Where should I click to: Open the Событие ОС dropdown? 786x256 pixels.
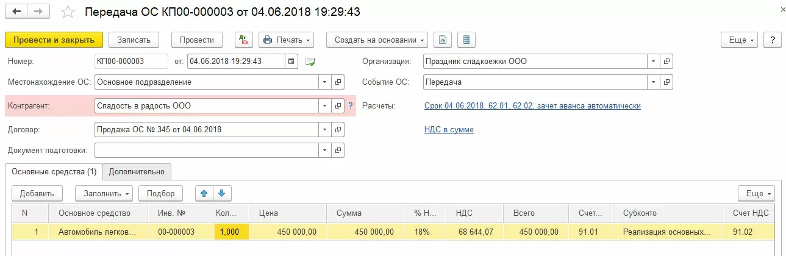point(653,82)
